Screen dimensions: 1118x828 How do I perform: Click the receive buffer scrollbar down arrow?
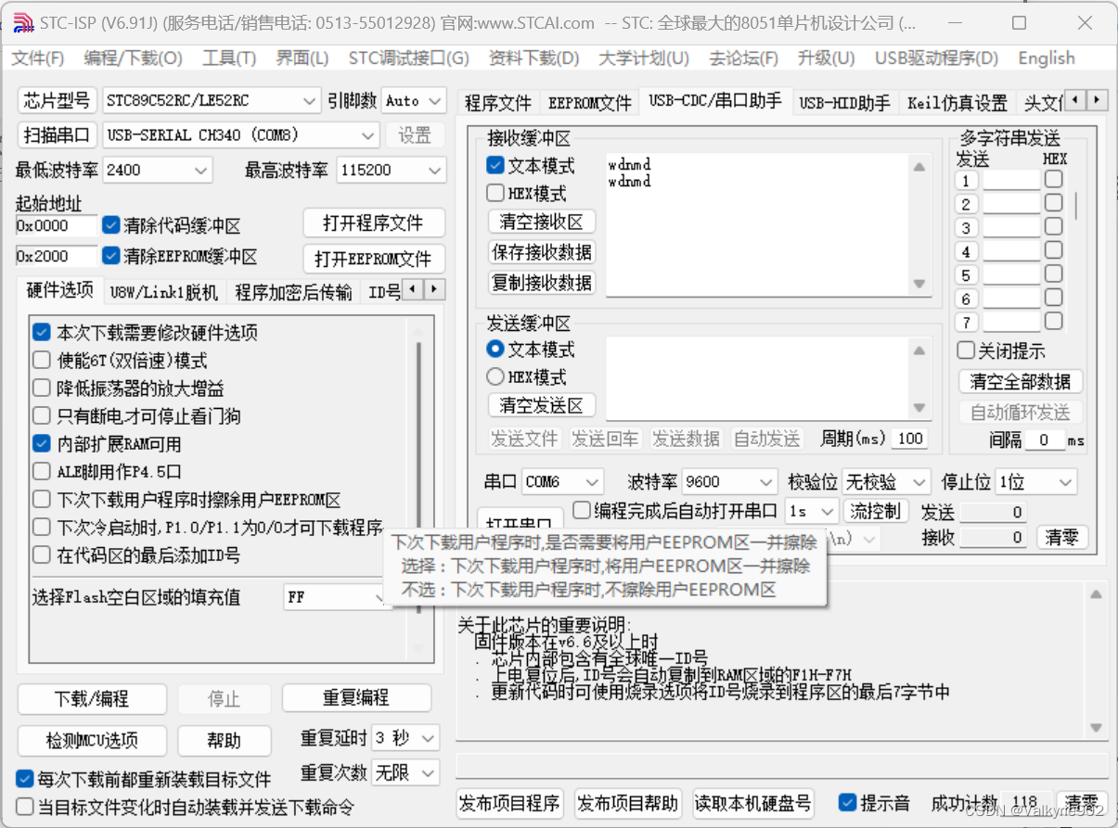[x=919, y=285]
